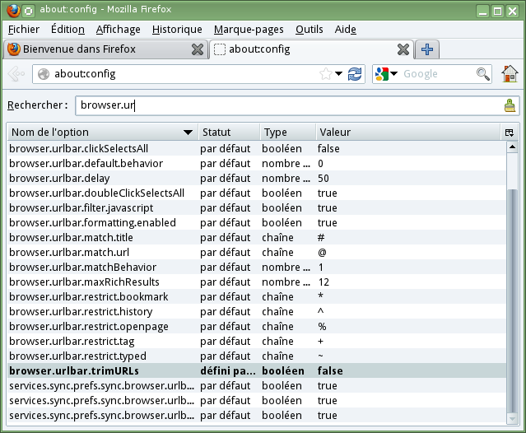This screenshot has width=526, height=433.
Task: Click scrollbar down arrow in preferences list
Action: (512, 418)
